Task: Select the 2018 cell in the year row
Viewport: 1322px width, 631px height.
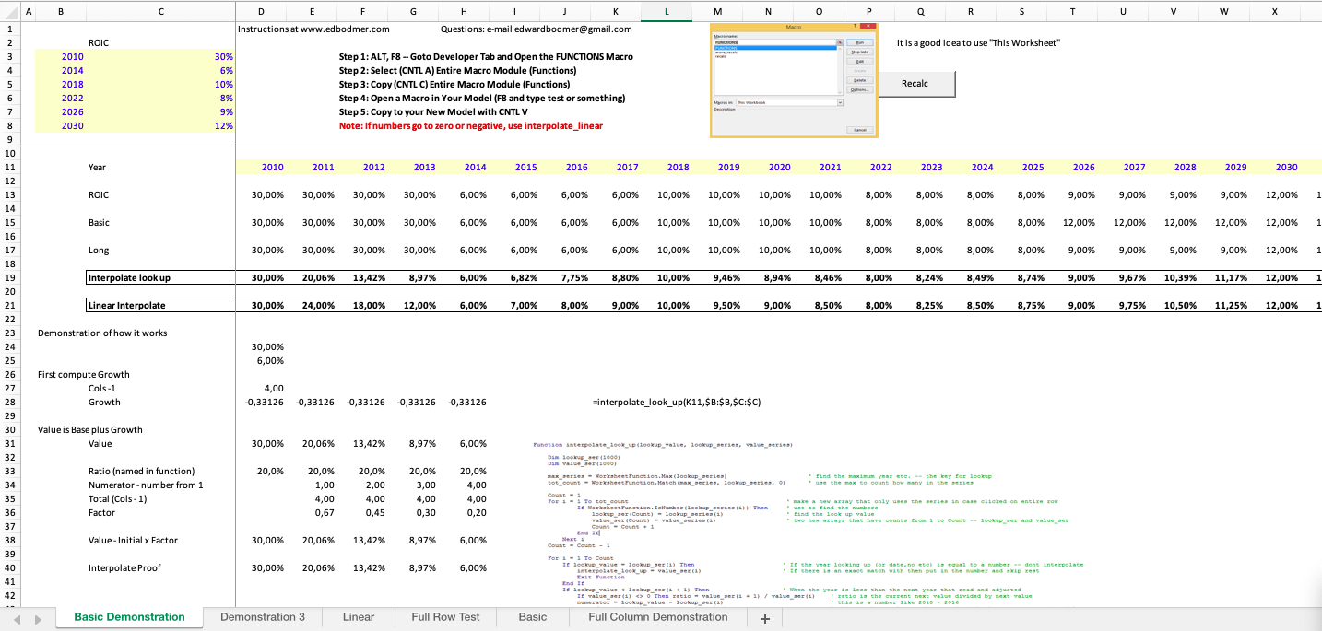Action: (666, 167)
